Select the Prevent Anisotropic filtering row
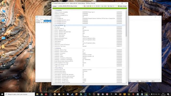 tap(89, 73)
